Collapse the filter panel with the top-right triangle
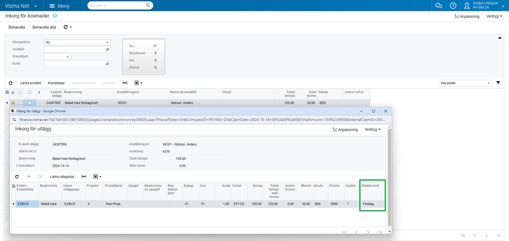The image size is (509, 241). [500, 38]
